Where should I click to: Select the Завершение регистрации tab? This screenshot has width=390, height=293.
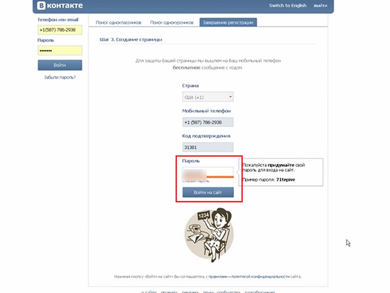pos(228,22)
